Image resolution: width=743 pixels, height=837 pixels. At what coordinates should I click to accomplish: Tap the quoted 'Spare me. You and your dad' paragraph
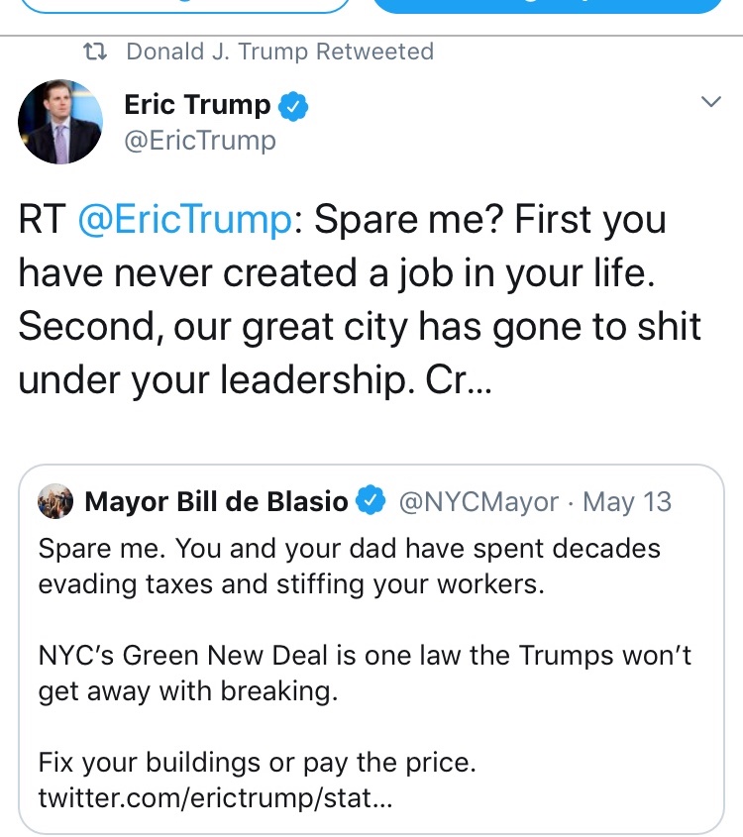click(x=349, y=566)
